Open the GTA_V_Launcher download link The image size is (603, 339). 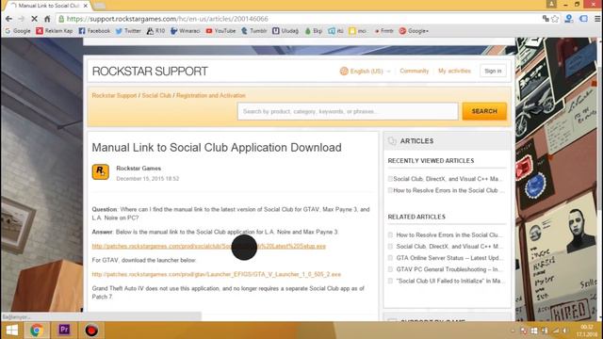(x=216, y=274)
